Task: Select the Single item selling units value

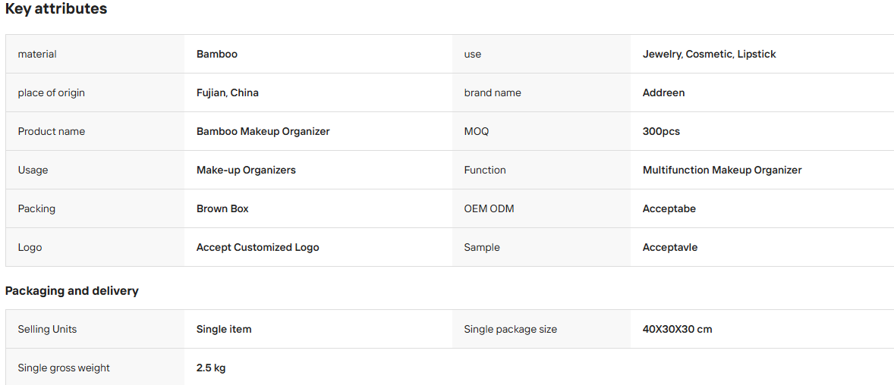Action: [x=224, y=329]
